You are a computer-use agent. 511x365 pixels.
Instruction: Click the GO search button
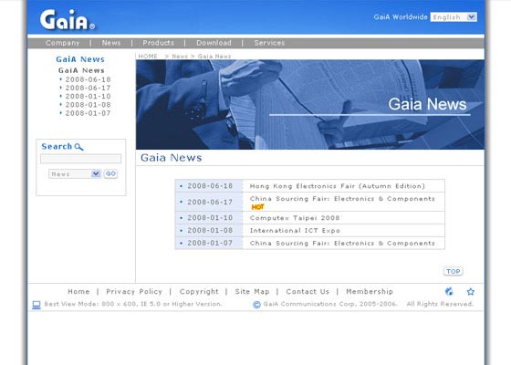pyautogui.click(x=110, y=174)
